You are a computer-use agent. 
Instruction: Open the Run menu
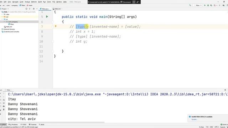click(x=45, y=2)
